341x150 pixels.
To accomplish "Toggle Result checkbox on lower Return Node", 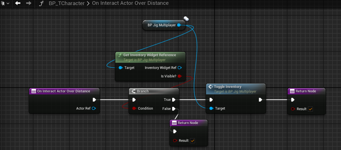I will point(192,141).
